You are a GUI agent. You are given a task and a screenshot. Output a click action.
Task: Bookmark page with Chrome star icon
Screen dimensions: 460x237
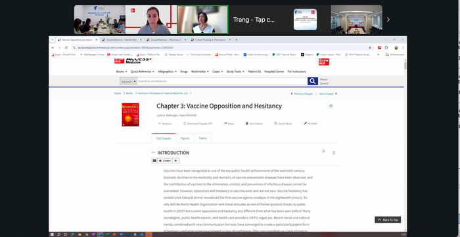click(370, 47)
